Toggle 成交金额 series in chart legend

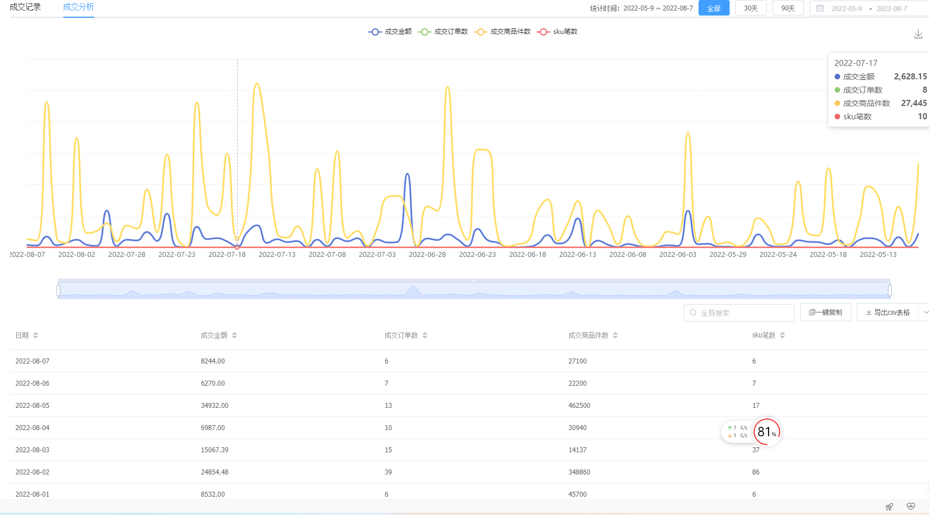tap(390, 32)
